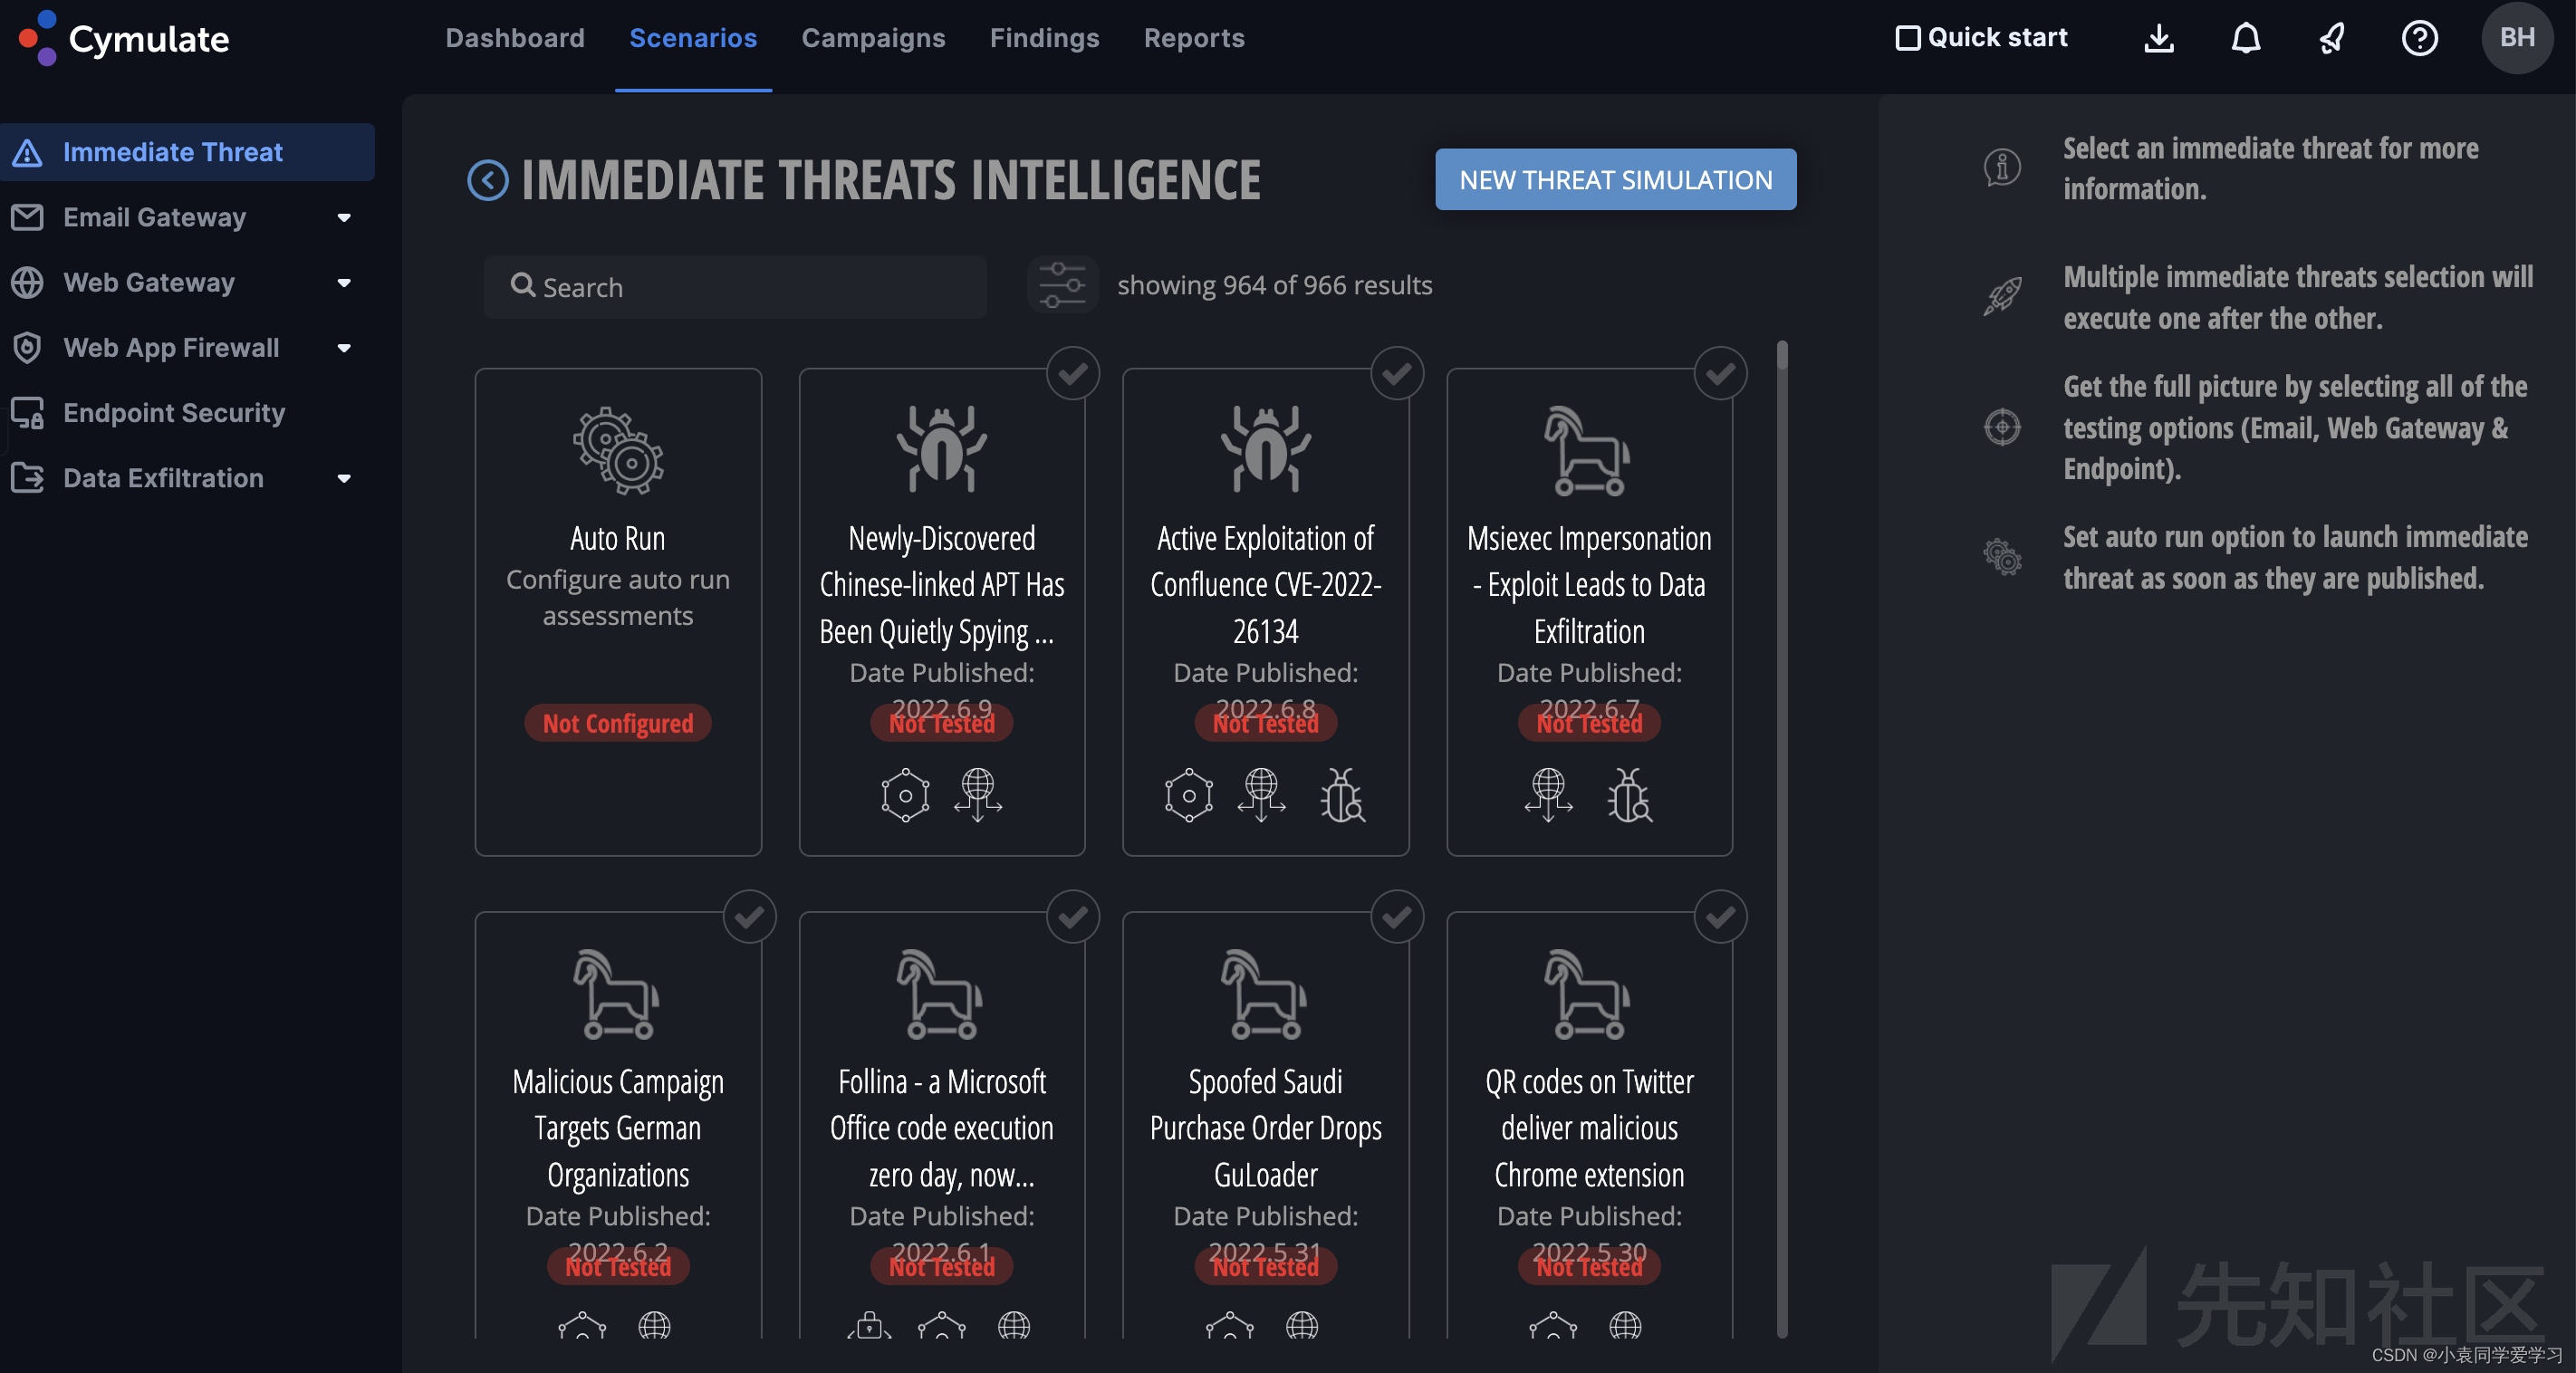Viewport: 2576px width, 1373px height.
Task: Toggle the Quick start checkbox
Action: (x=1907, y=38)
